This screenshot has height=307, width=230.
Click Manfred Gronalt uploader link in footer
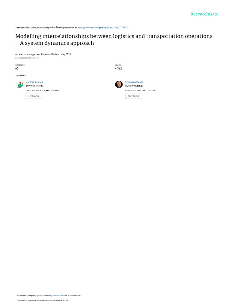click(58, 296)
